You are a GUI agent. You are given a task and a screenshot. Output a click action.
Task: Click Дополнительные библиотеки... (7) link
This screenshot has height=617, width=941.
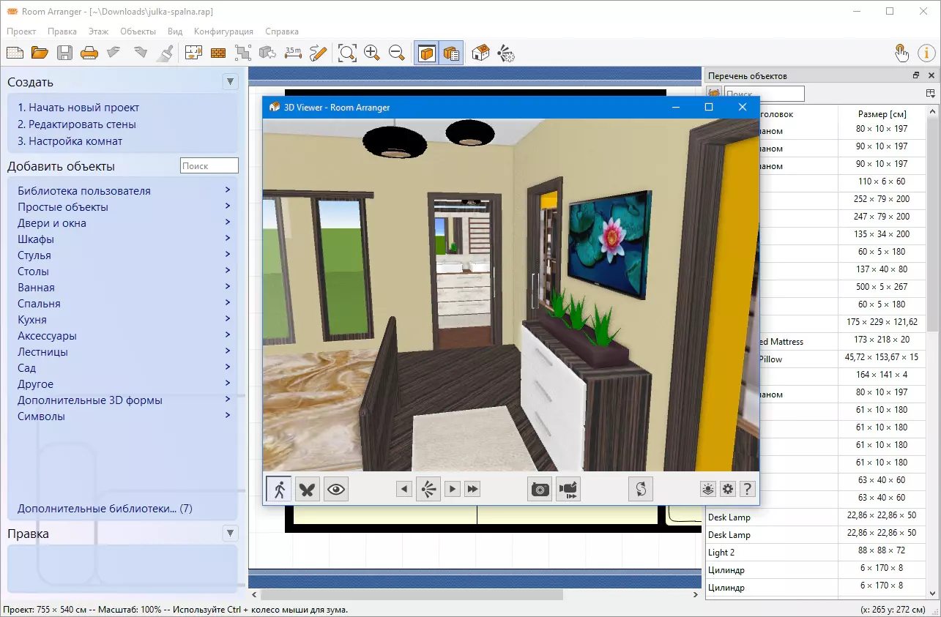pos(105,509)
